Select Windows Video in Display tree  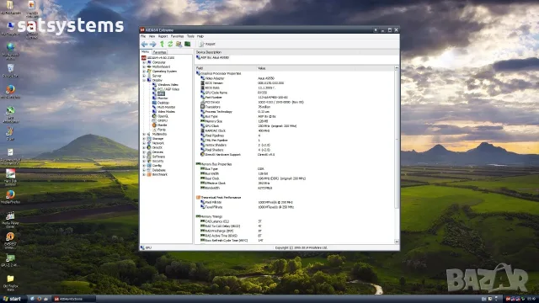pyautogui.click(x=168, y=85)
